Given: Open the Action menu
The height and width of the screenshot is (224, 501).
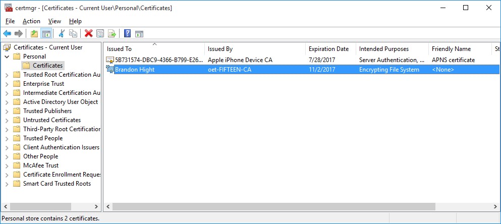Looking at the screenshot, I should point(31,21).
